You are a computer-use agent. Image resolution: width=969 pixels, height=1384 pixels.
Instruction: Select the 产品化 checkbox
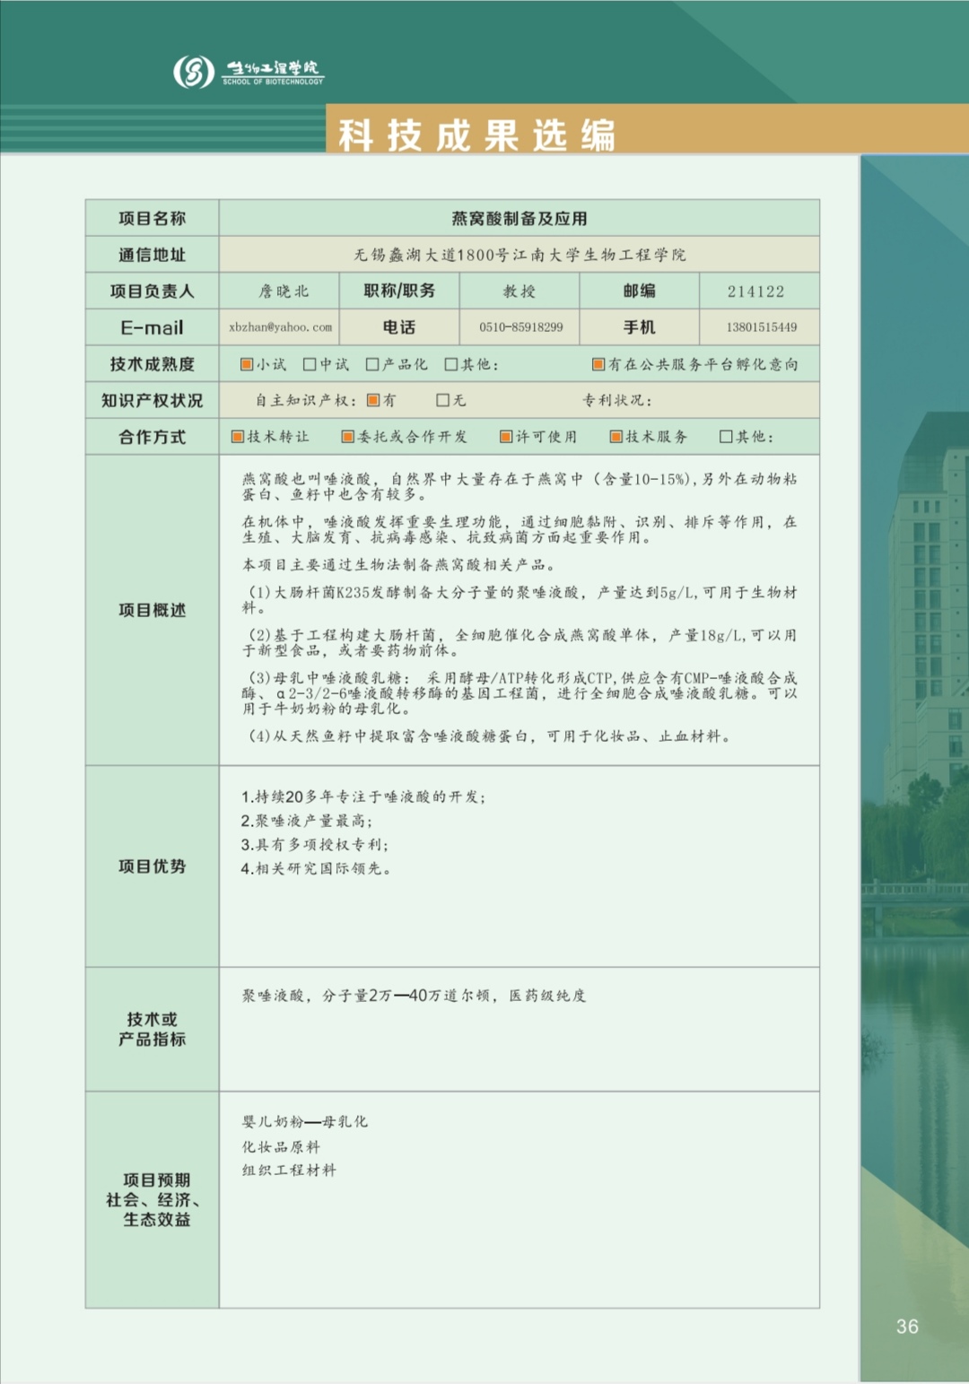(x=372, y=364)
